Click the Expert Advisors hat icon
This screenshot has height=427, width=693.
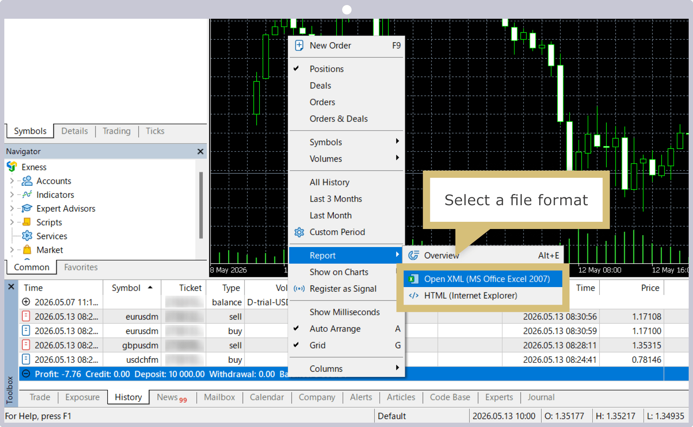[x=27, y=208]
